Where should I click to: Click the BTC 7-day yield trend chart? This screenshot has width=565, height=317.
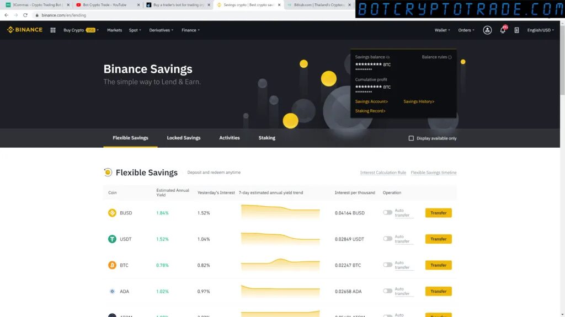click(x=280, y=265)
